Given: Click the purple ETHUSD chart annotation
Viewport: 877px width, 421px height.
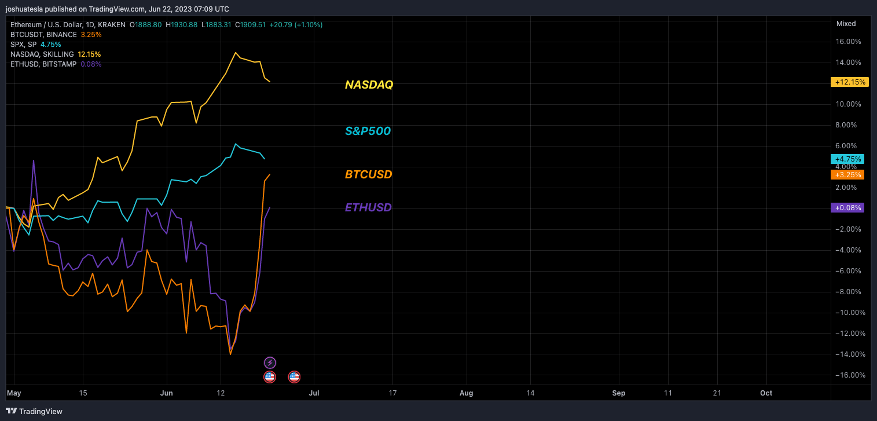Looking at the screenshot, I should click(x=368, y=207).
